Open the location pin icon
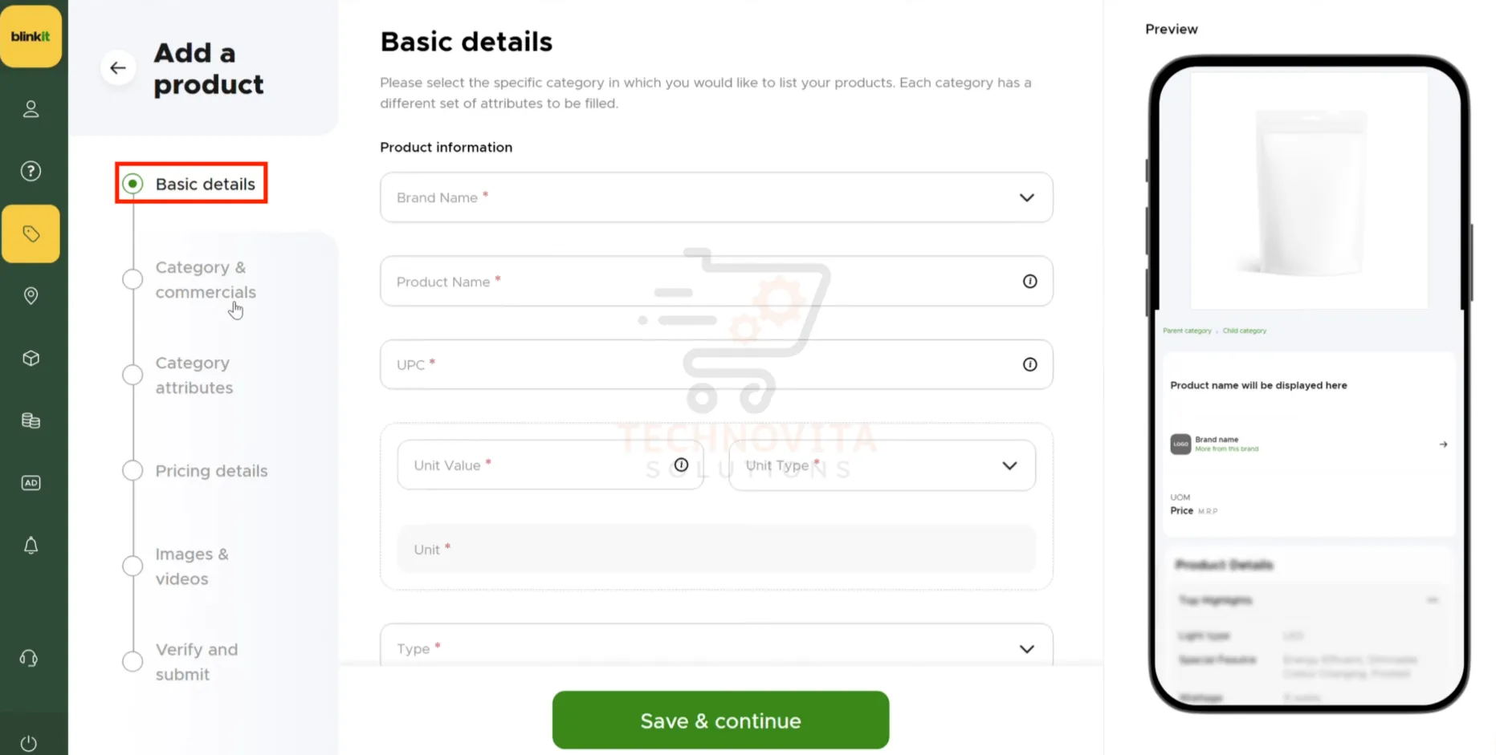This screenshot has height=755, width=1496. (x=31, y=296)
